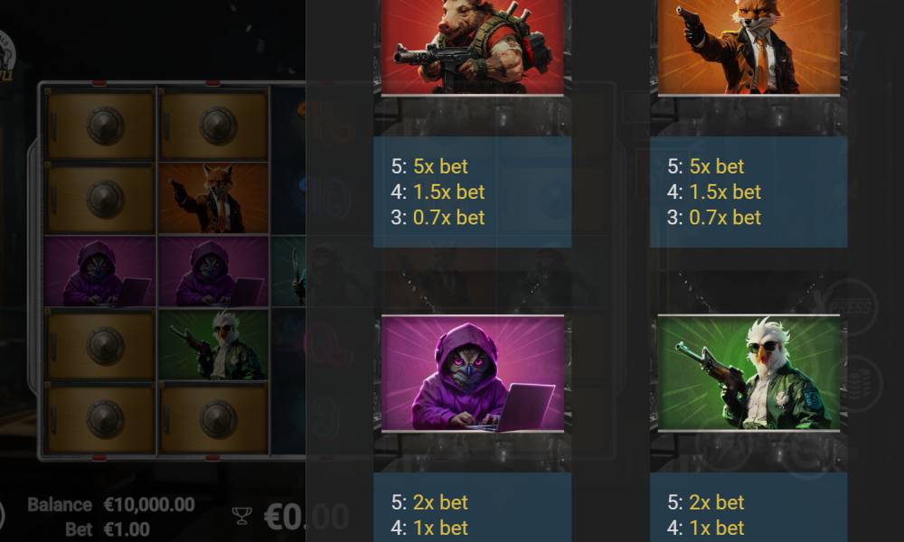This screenshot has width=904, height=542.
Task: Click the purple owl hacker on the first reel
Action: [99, 271]
